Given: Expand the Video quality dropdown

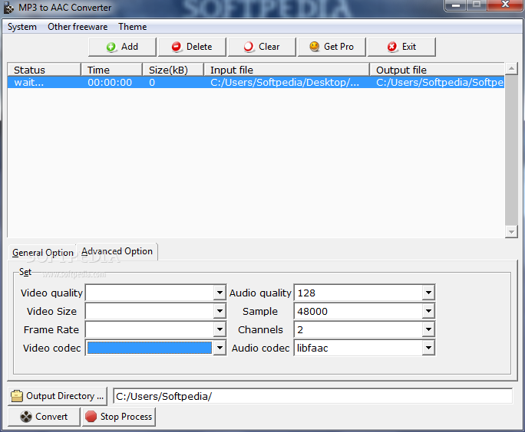Looking at the screenshot, I should (220, 293).
